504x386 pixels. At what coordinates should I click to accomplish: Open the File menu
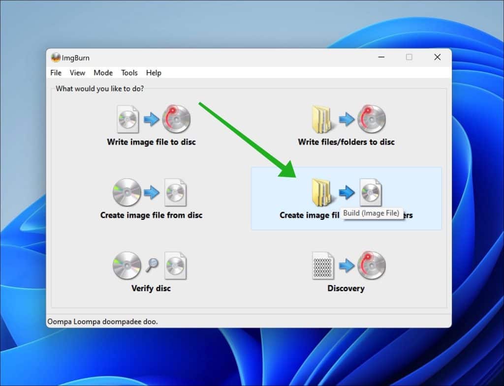click(x=56, y=73)
